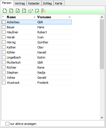
Task: Enable 'nur aktive anzeigen' checkbox
Action: click(x=7, y=124)
